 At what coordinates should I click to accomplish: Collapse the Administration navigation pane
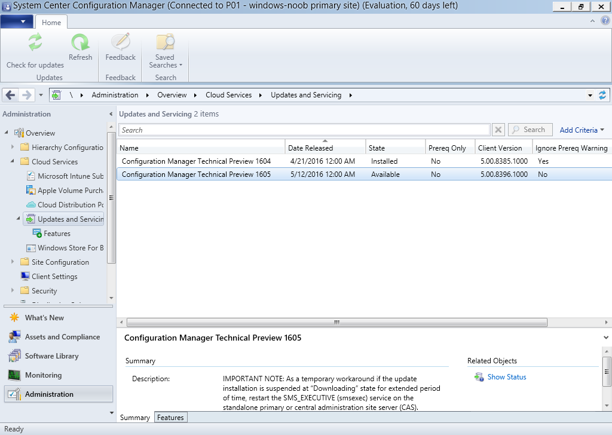(111, 114)
